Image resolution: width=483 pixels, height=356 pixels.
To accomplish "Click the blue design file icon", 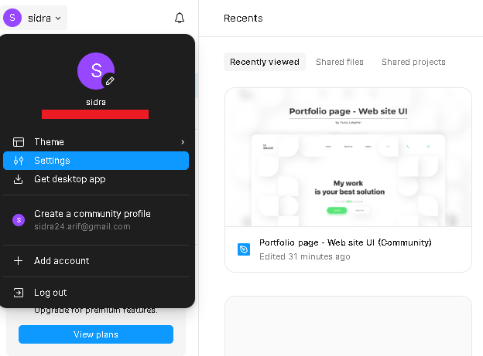I will tap(244, 249).
